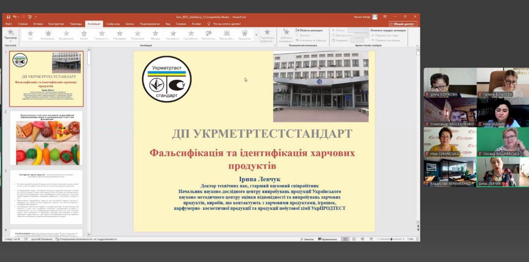
Task: Select the 'Часовая ст...' wheel animation effect
Action: 173,35
